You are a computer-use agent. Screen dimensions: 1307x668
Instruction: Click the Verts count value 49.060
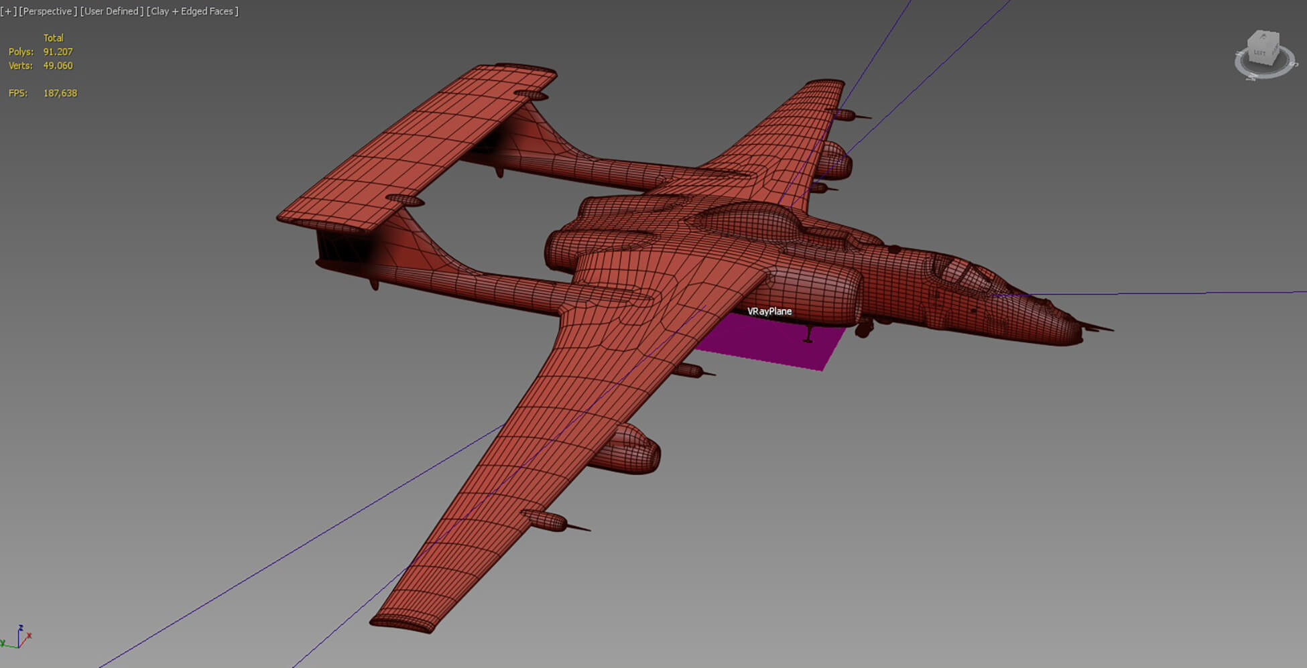point(58,66)
